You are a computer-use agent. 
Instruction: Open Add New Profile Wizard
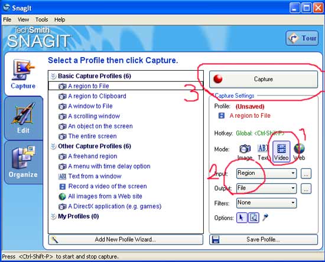coord(126,240)
